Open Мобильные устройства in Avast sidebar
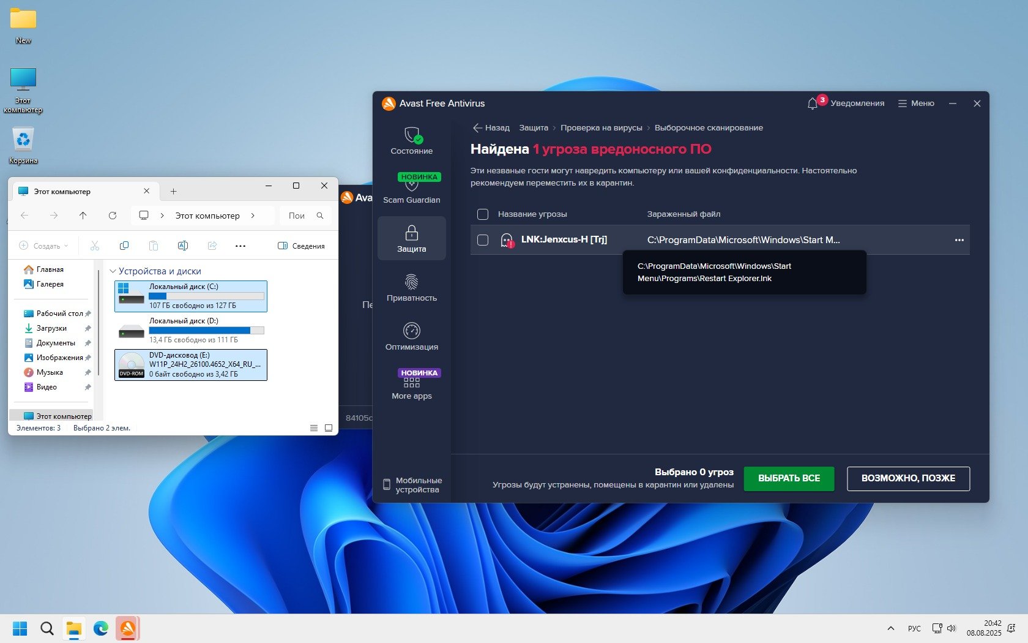1028x643 pixels. click(412, 485)
